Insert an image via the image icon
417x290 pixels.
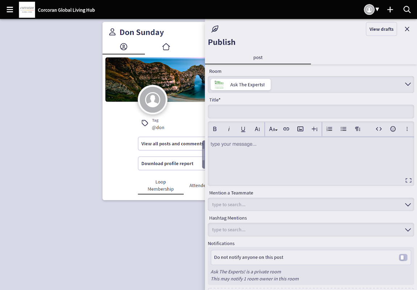click(300, 129)
